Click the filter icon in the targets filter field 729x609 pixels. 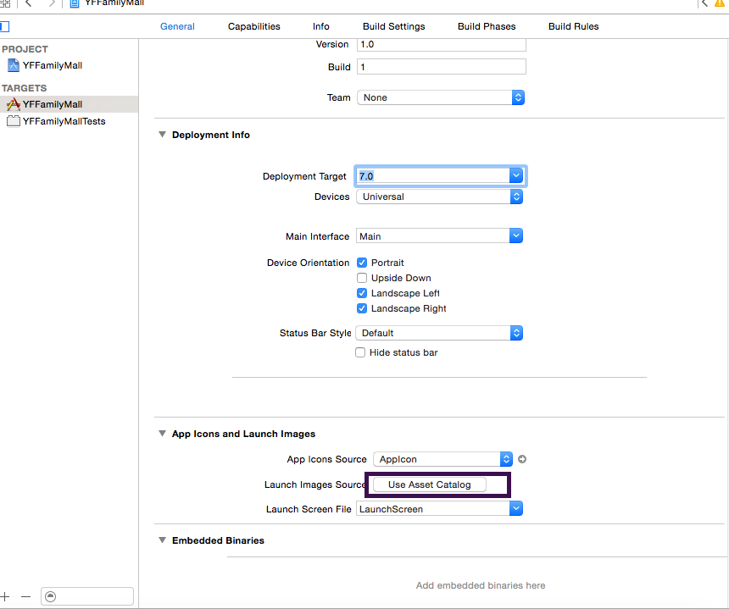coord(51,596)
